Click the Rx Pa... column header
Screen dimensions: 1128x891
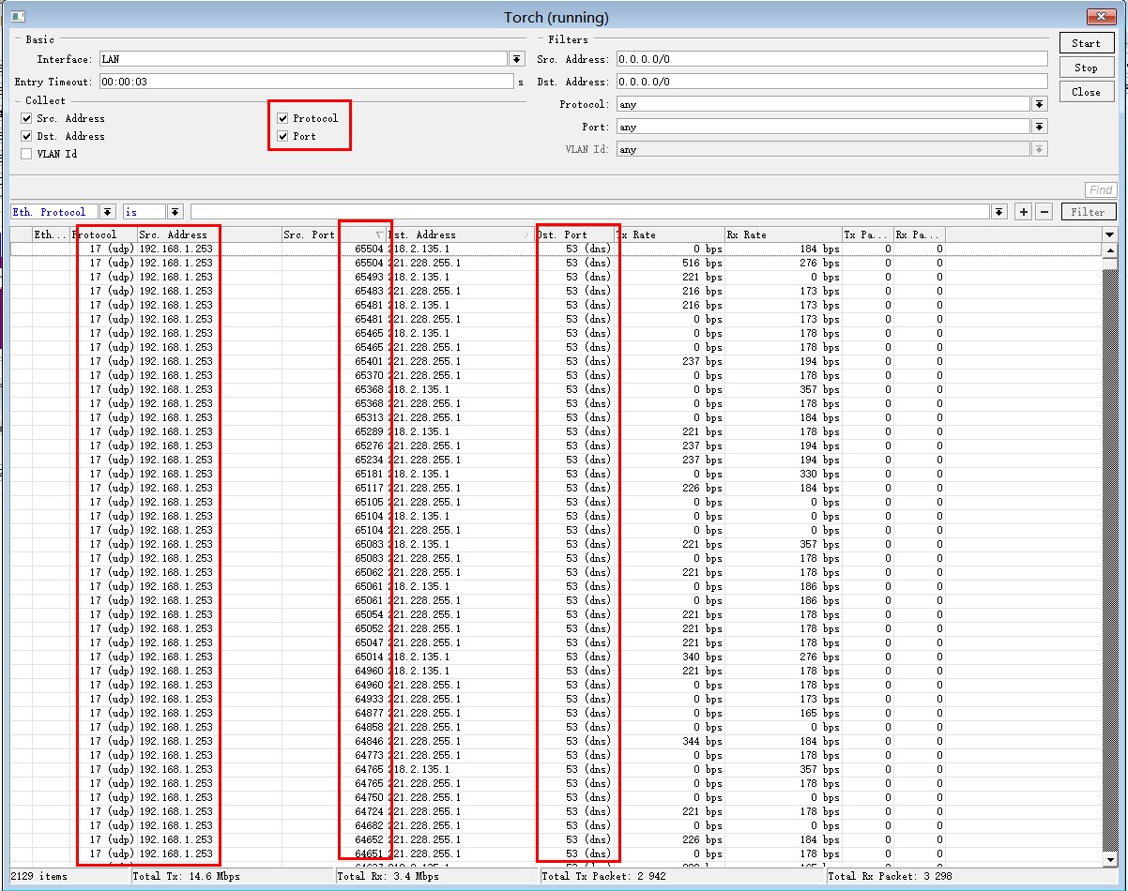point(919,234)
